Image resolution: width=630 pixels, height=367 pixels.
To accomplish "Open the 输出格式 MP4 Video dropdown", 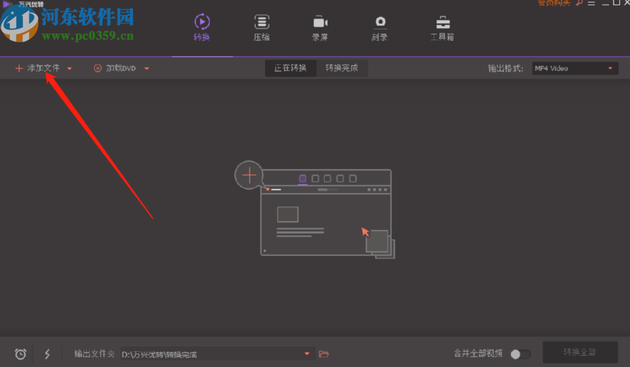I will (x=575, y=68).
